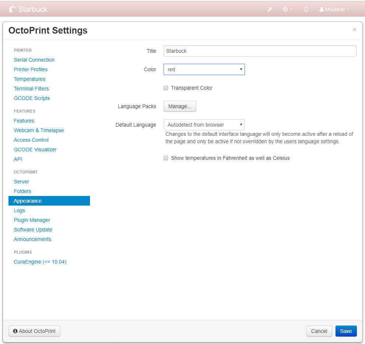Open the Plugin Manager section
The width and height of the screenshot is (365, 344).
click(32, 220)
